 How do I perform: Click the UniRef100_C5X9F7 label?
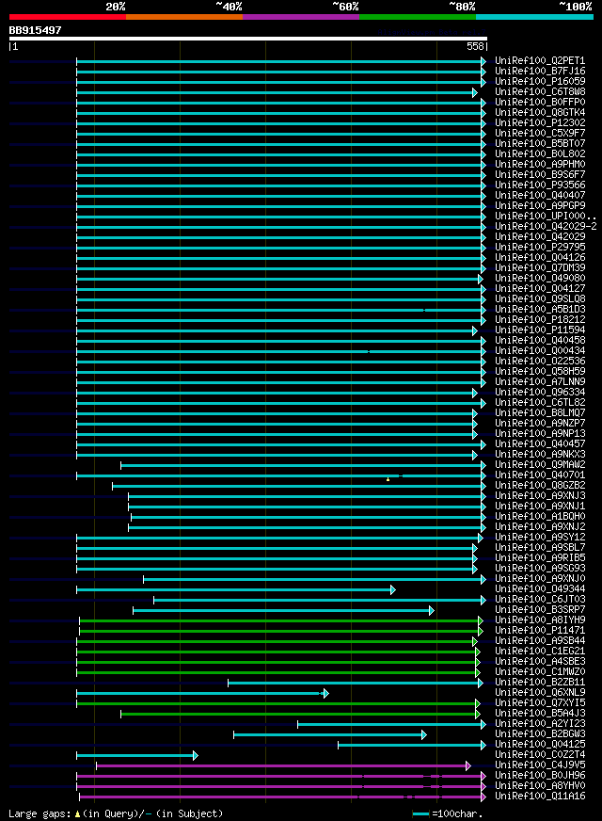[540, 133]
